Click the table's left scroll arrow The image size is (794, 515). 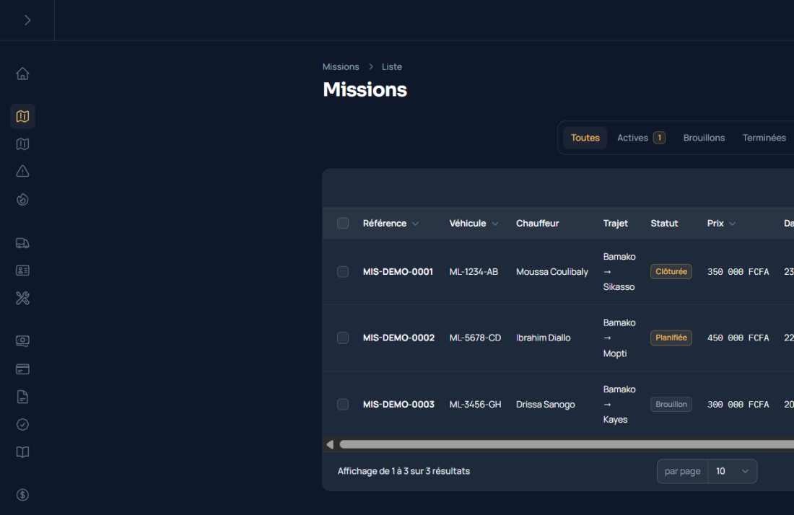(x=330, y=445)
